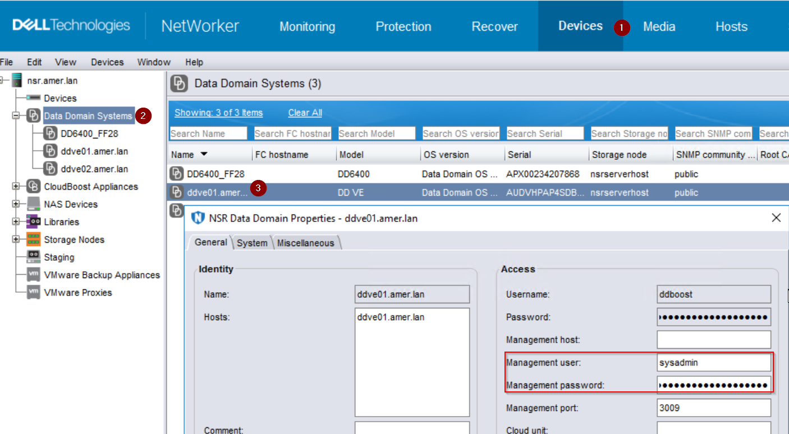The image size is (789, 434).
Task: Open the File menu
Action: [7, 62]
